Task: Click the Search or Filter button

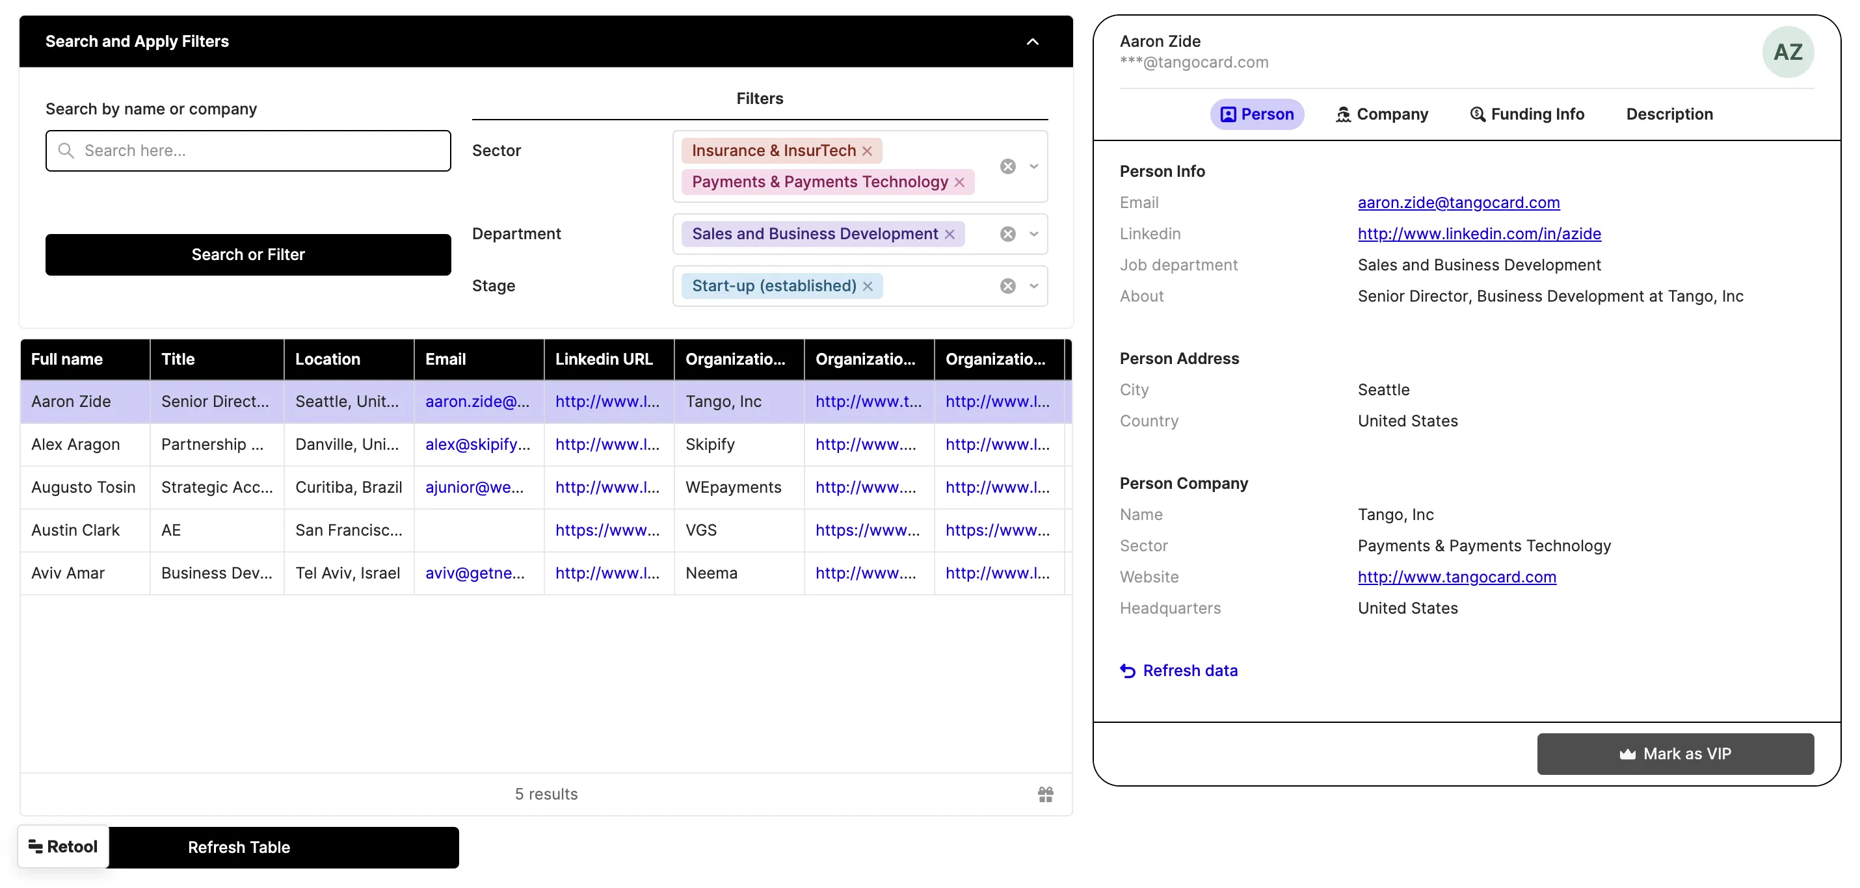Action: click(x=248, y=255)
